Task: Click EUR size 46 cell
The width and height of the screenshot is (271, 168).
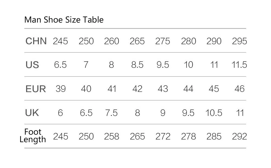Action: 240,89
